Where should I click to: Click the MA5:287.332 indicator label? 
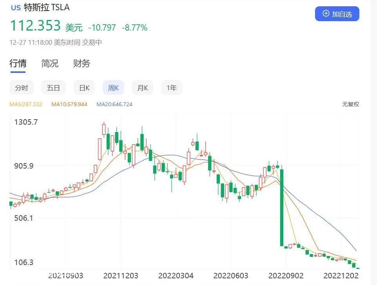pos(26,104)
